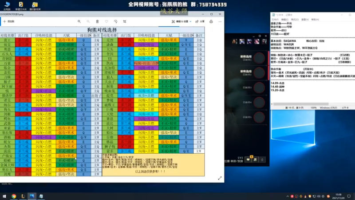Open the crop tool in Photos
This screenshot has height=200, width=355.
[x=125, y=21]
